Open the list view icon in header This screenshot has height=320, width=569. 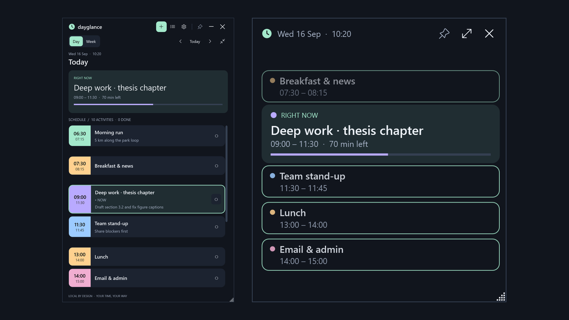(172, 27)
